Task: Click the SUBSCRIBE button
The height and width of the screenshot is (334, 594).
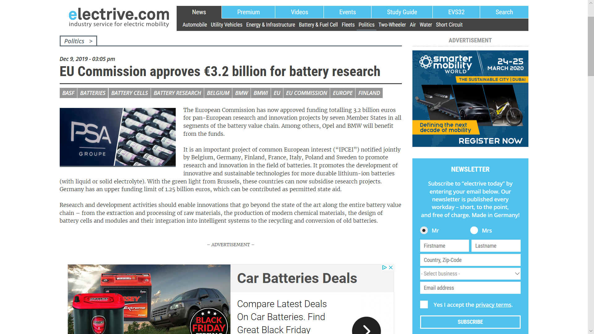Action: coord(470,322)
